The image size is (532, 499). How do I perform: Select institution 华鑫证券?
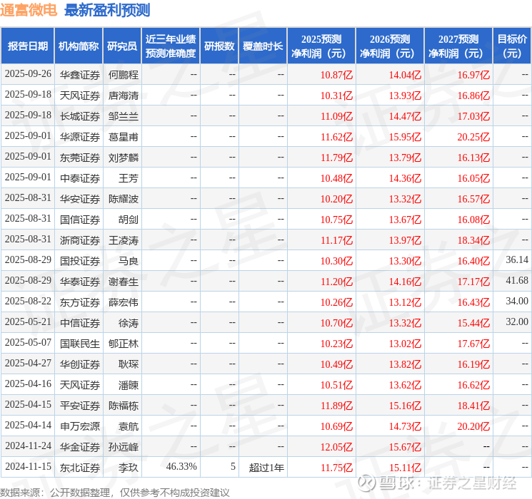coord(80,75)
